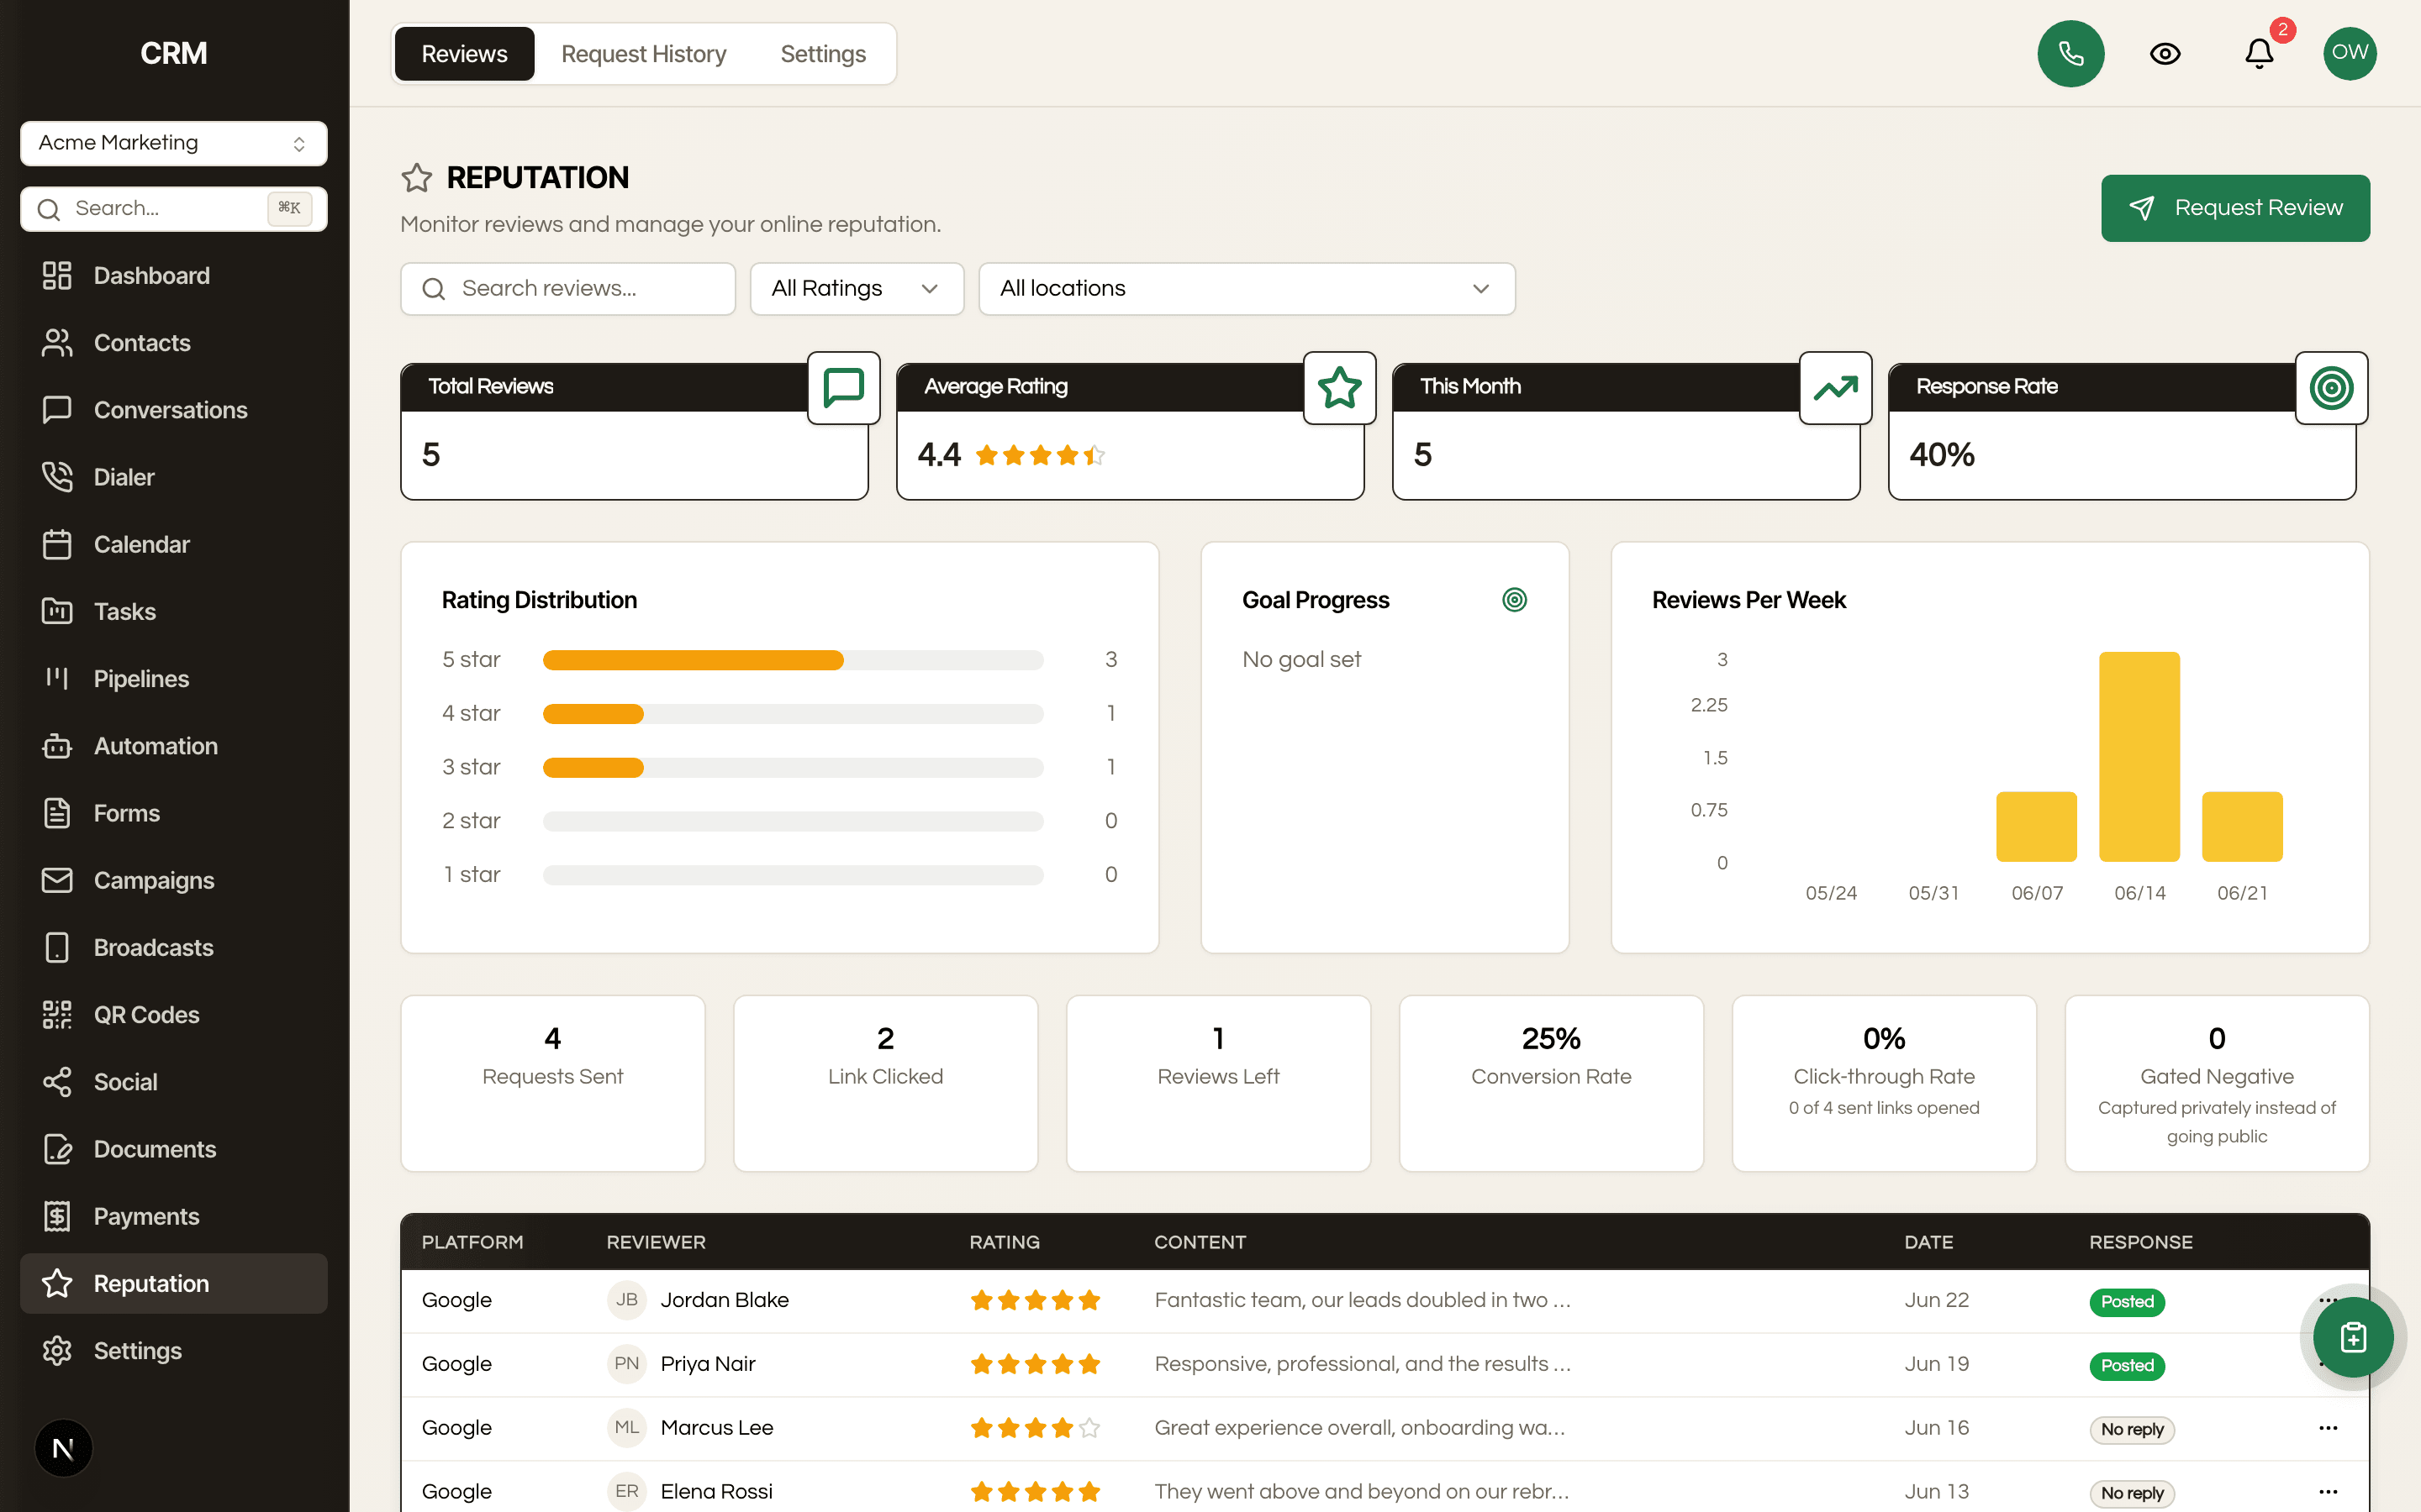Screen dimensions: 2421x1512
Task: Click the 06/14 bar in Reviews Per Week
Action: pos(2139,756)
